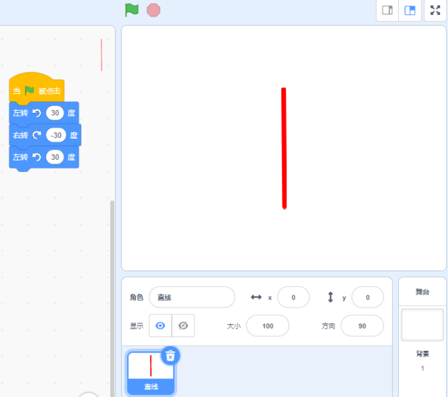
Task: Click the last turn left 30 degrees block
Action: (x=44, y=157)
